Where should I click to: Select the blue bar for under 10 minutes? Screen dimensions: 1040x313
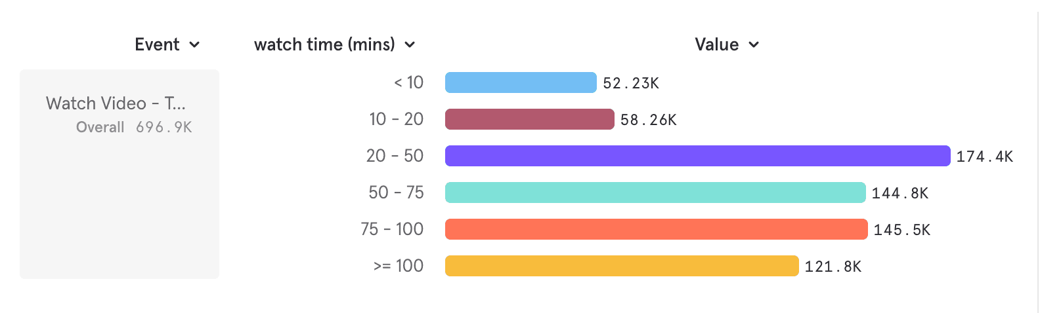click(521, 83)
